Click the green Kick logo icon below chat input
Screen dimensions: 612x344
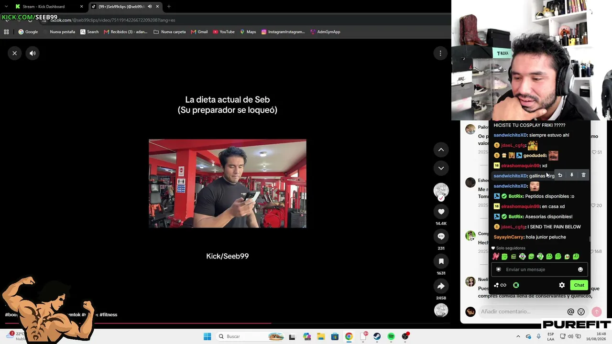516,285
